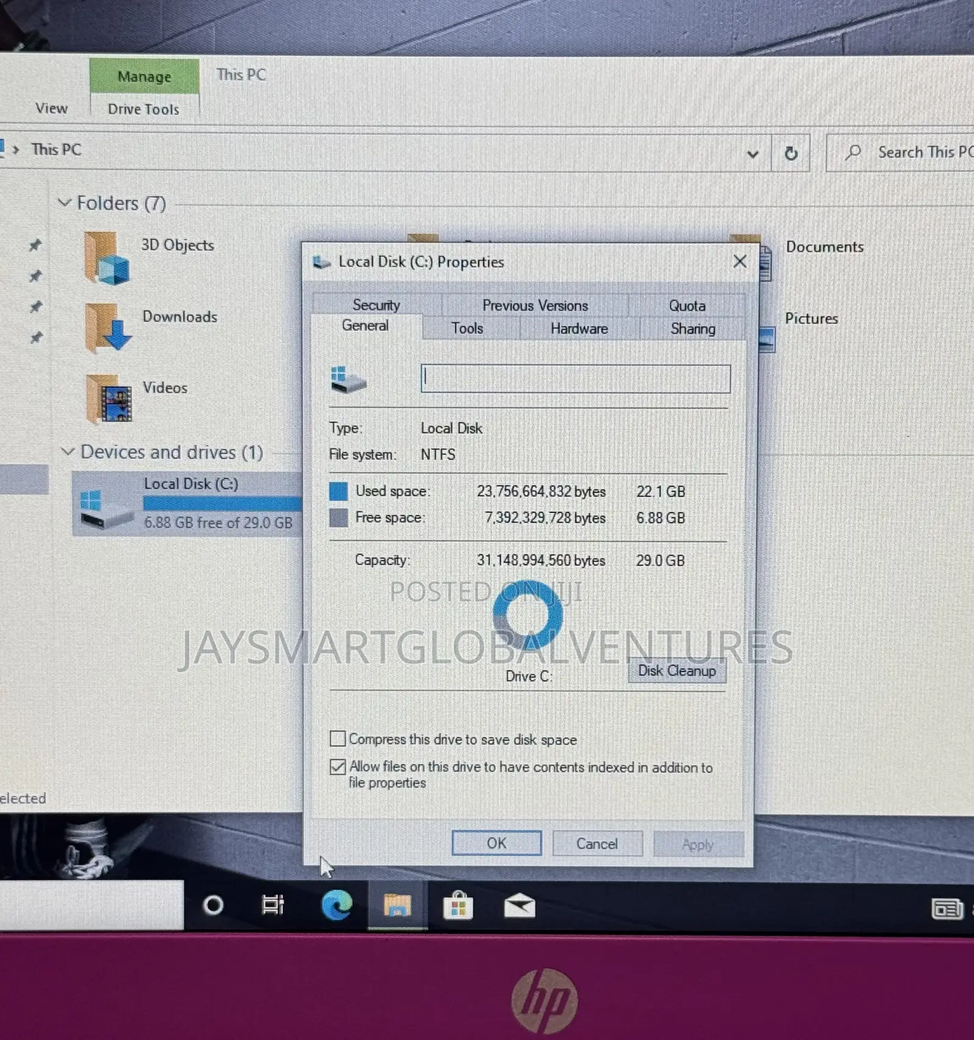Open the Mail app on taskbar

tap(519, 907)
